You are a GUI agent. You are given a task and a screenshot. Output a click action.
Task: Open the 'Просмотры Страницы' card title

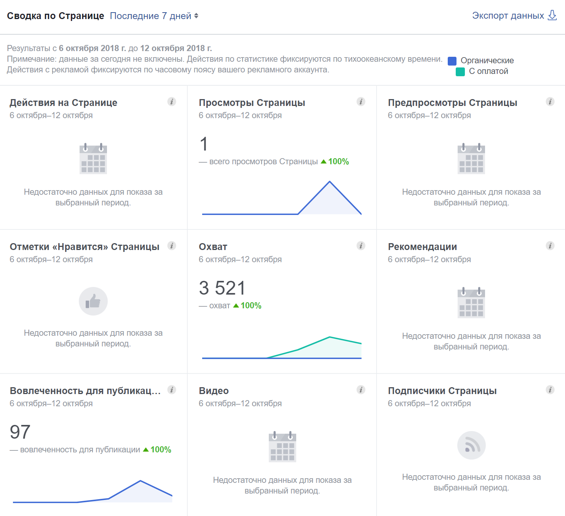(252, 103)
